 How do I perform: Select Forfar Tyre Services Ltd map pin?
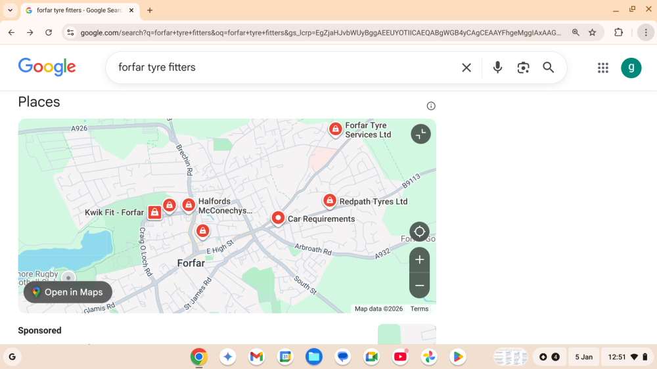pos(335,129)
